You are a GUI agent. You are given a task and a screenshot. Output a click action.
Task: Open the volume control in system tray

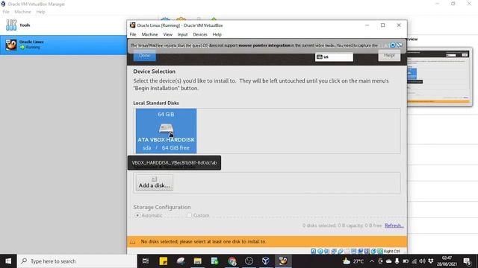[422, 261]
